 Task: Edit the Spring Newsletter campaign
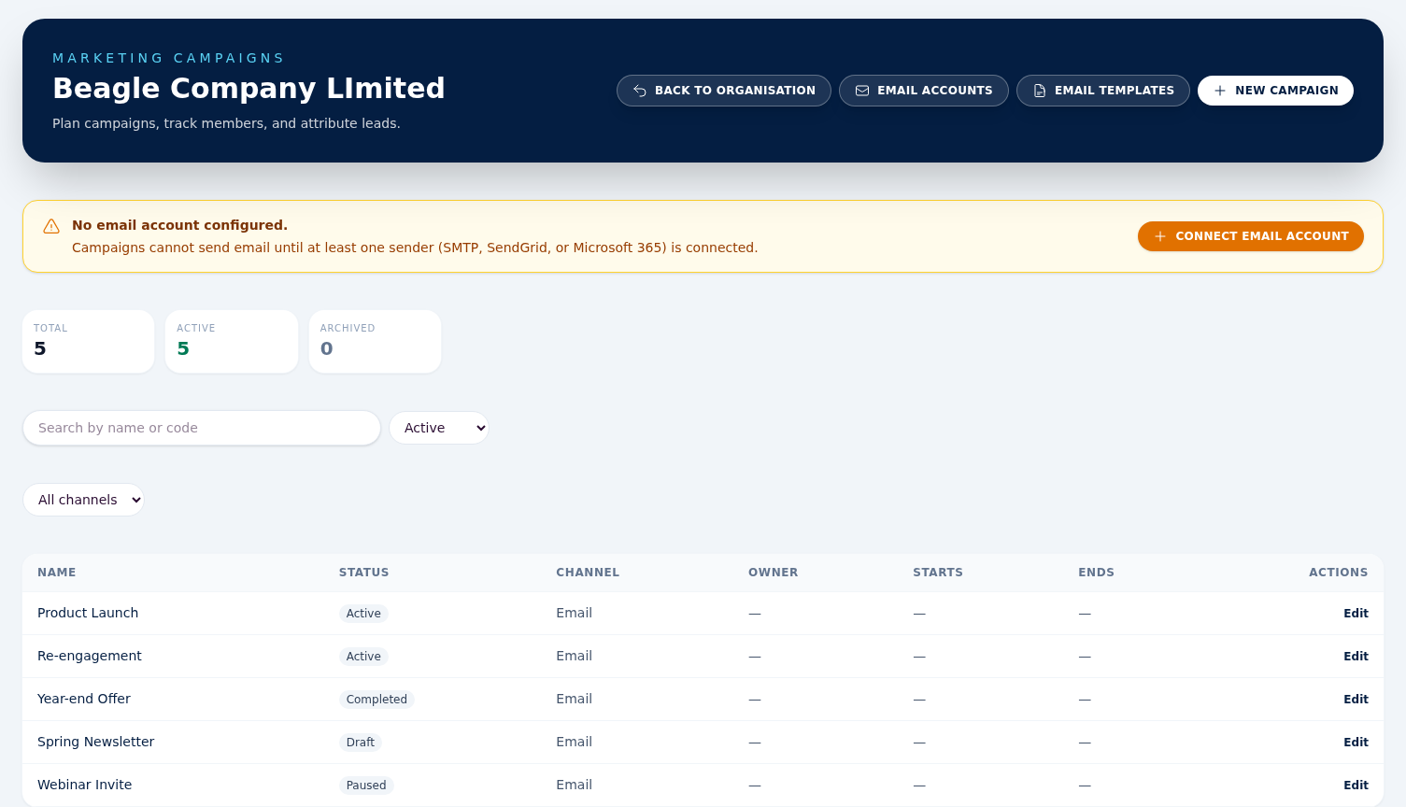(1356, 743)
